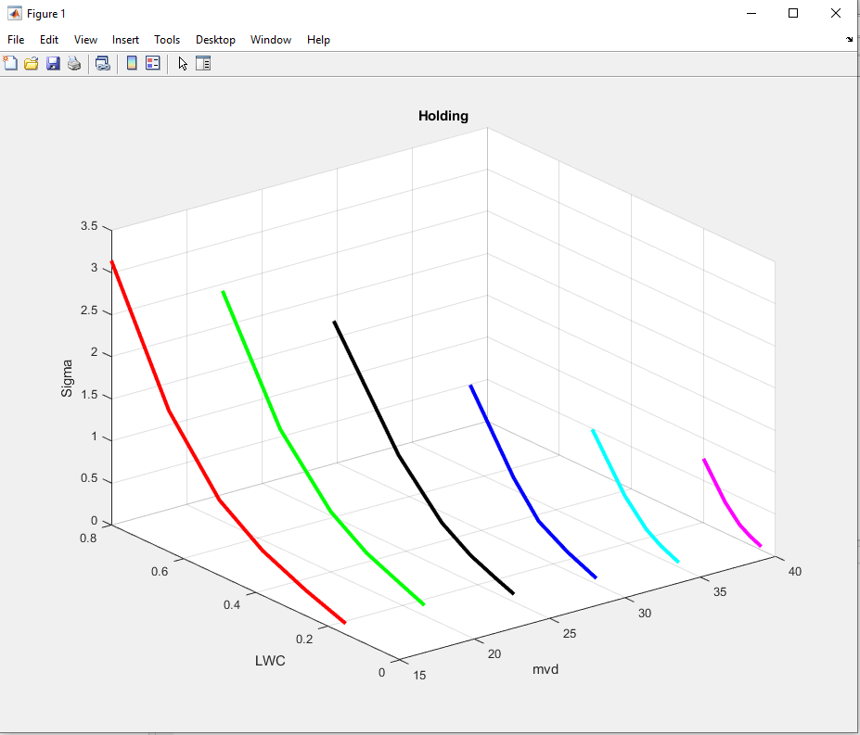The image size is (860, 735).
Task: Open a file using the folder icon
Action: click(32, 63)
